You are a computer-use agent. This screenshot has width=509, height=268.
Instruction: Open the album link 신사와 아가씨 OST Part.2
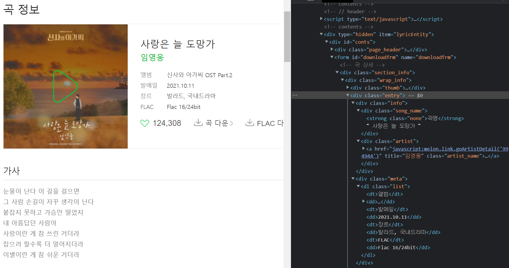[x=200, y=75]
